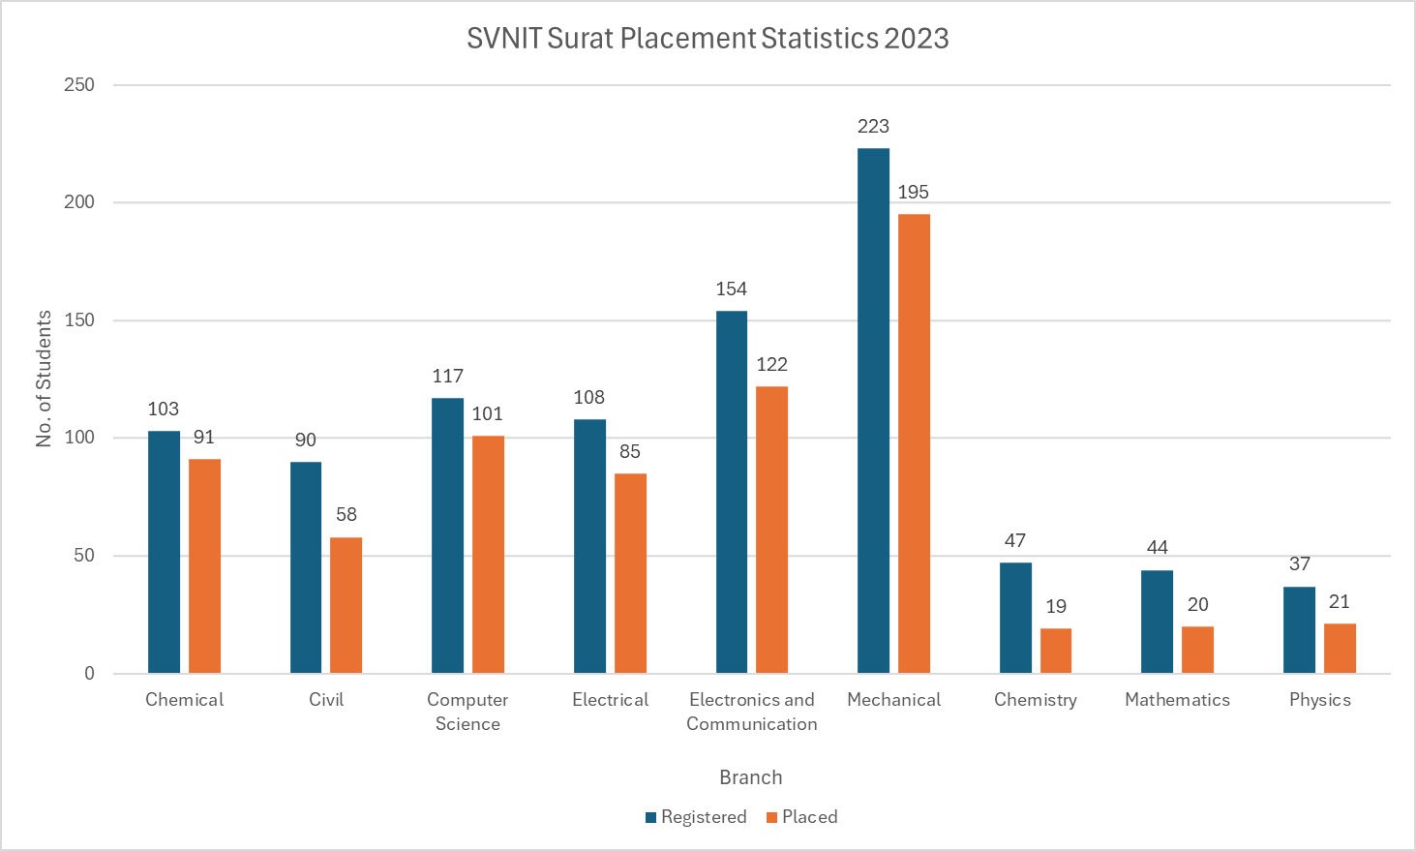
Task: Click the data label 58
Action: coord(346,515)
